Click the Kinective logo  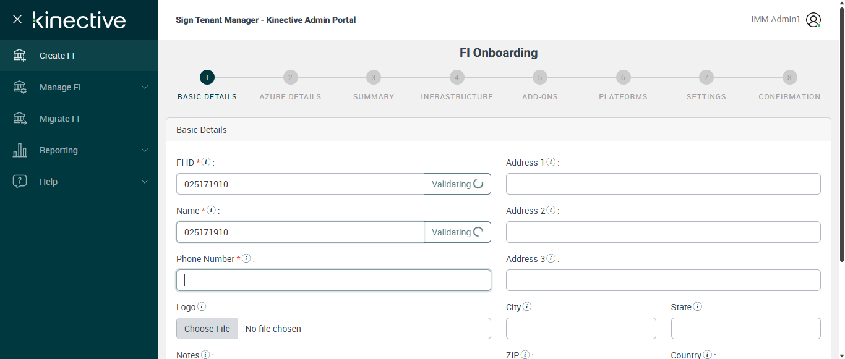tap(79, 20)
